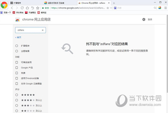Open a new tab with plus icon
The image size is (168, 113).
pos(114,3)
